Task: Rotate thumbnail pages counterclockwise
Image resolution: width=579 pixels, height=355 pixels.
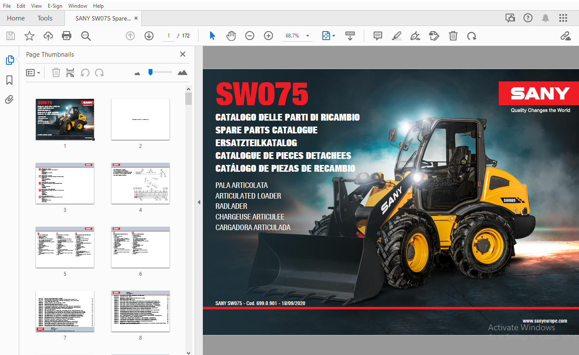Action: (85, 72)
